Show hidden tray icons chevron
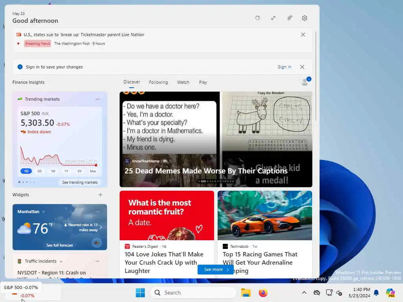Image resolution: width=403 pixels, height=302 pixels. pyautogui.click(x=304, y=293)
